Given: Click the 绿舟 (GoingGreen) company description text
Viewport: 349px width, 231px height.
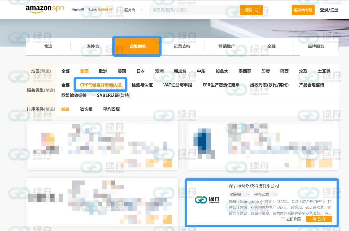Looking at the screenshot, I should tap(280, 207).
